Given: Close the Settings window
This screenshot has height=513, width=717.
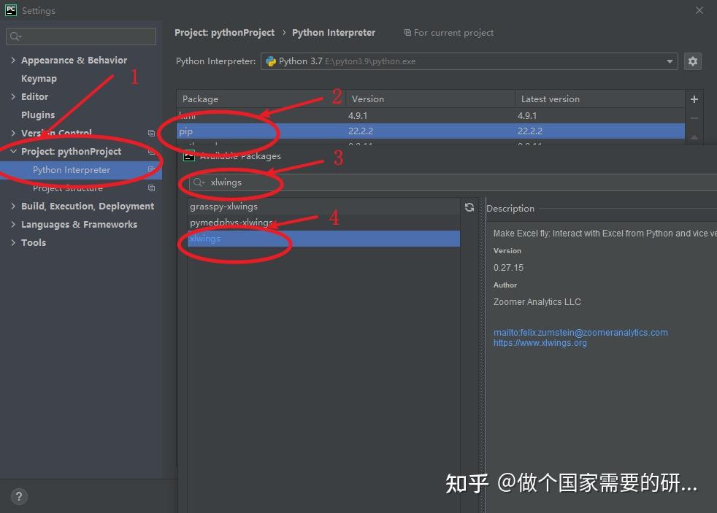Looking at the screenshot, I should 699,10.
